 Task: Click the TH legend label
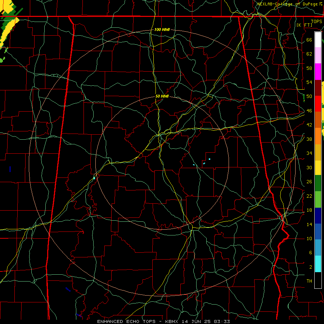[x=309, y=281]
